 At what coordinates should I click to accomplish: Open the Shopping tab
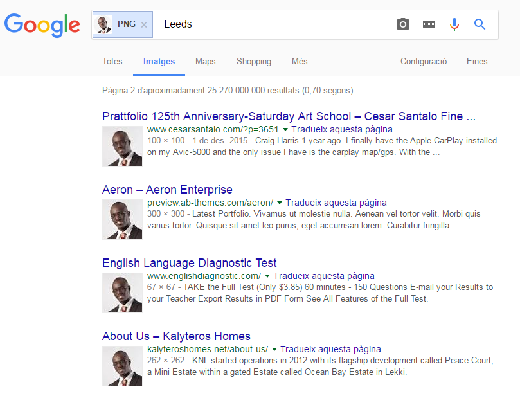click(x=254, y=61)
